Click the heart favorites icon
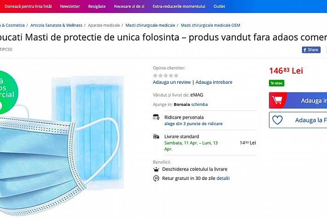Screen dimensions: 327x219 (277, 120)
